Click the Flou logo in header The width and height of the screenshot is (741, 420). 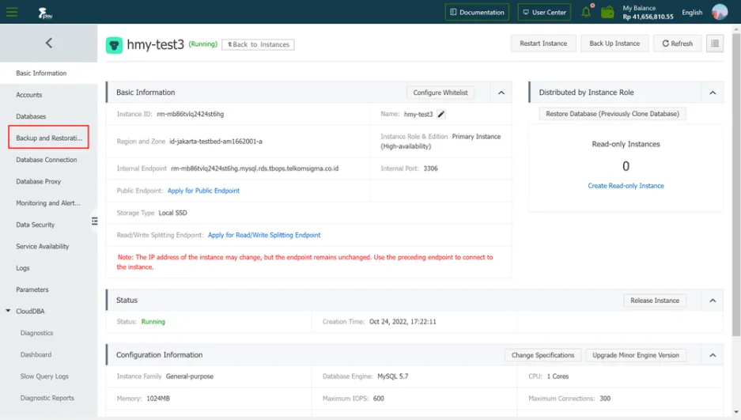[45, 13]
